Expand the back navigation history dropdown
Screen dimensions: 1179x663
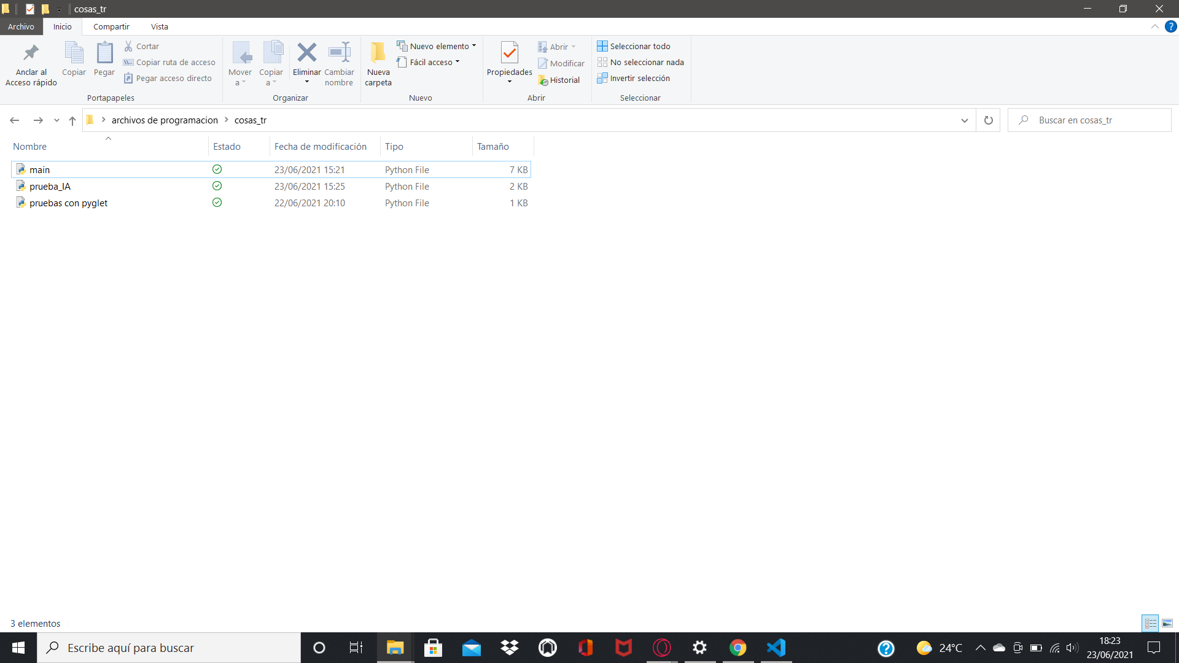[55, 120]
